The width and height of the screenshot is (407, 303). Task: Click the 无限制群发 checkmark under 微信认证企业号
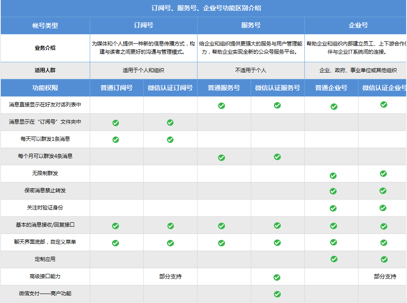(383, 173)
